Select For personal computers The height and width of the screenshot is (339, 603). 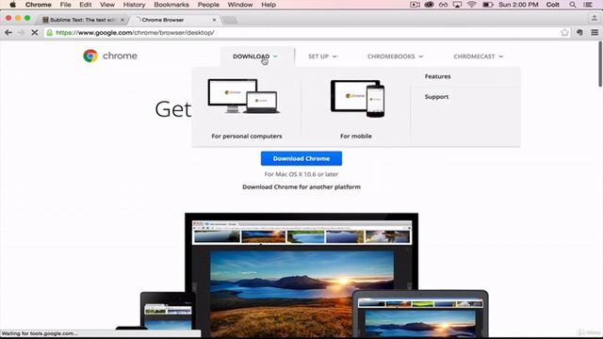tap(247, 136)
